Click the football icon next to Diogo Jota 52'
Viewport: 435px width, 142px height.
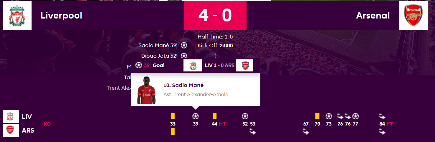pos(184,56)
